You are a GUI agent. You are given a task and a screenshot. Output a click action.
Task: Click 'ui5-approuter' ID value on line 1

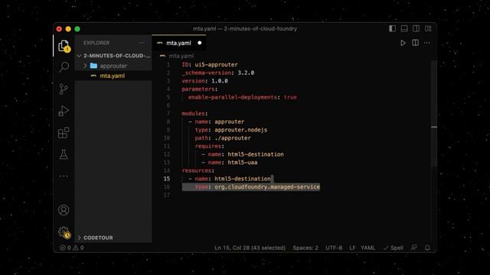click(x=216, y=64)
